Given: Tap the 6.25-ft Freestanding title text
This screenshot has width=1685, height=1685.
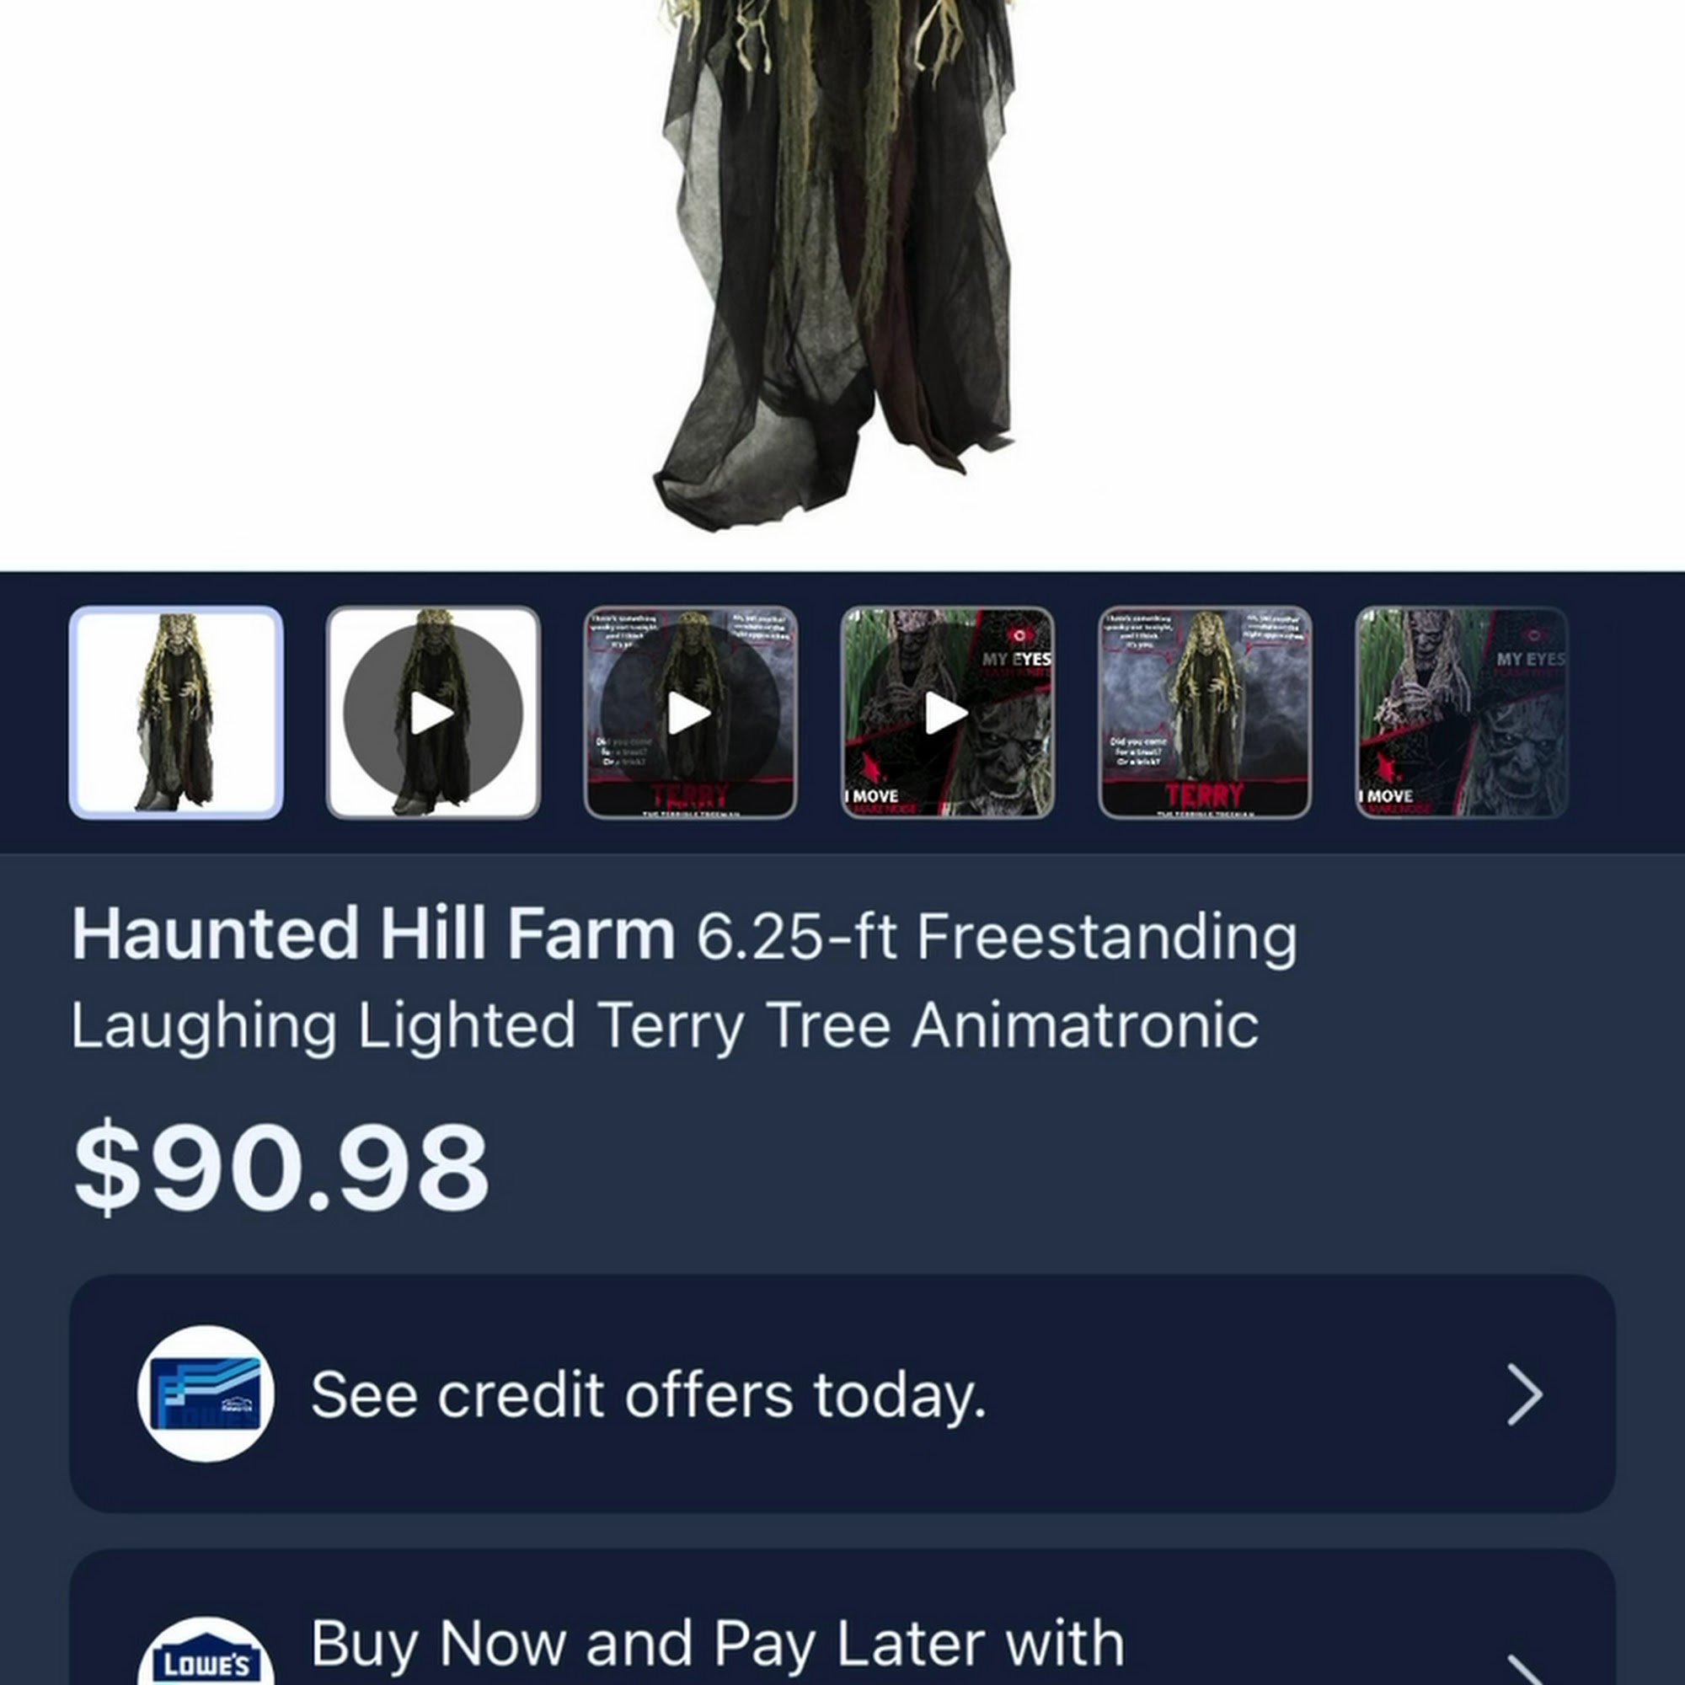Looking at the screenshot, I should click(x=996, y=936).
